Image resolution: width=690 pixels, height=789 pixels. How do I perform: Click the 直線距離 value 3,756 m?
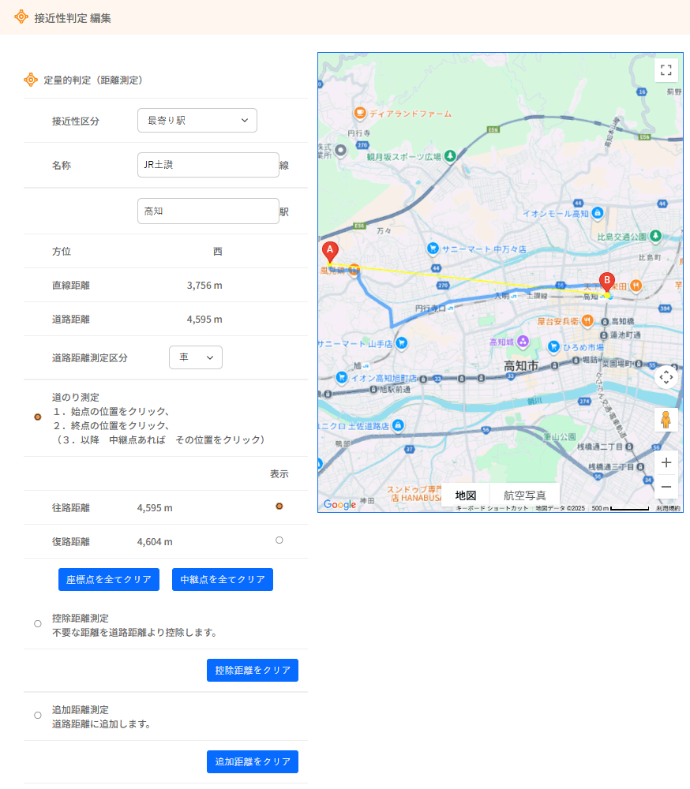pos(204,286)
